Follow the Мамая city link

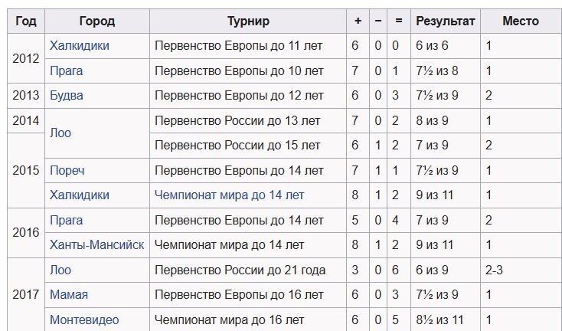[69, 295]
